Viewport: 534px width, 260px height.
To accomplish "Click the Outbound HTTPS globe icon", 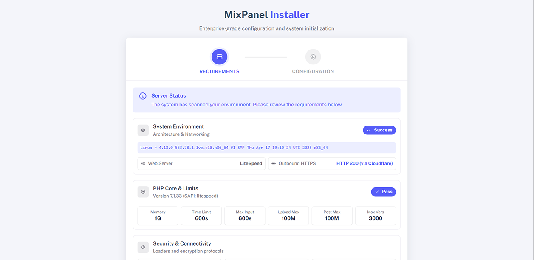I will point(274,163).
